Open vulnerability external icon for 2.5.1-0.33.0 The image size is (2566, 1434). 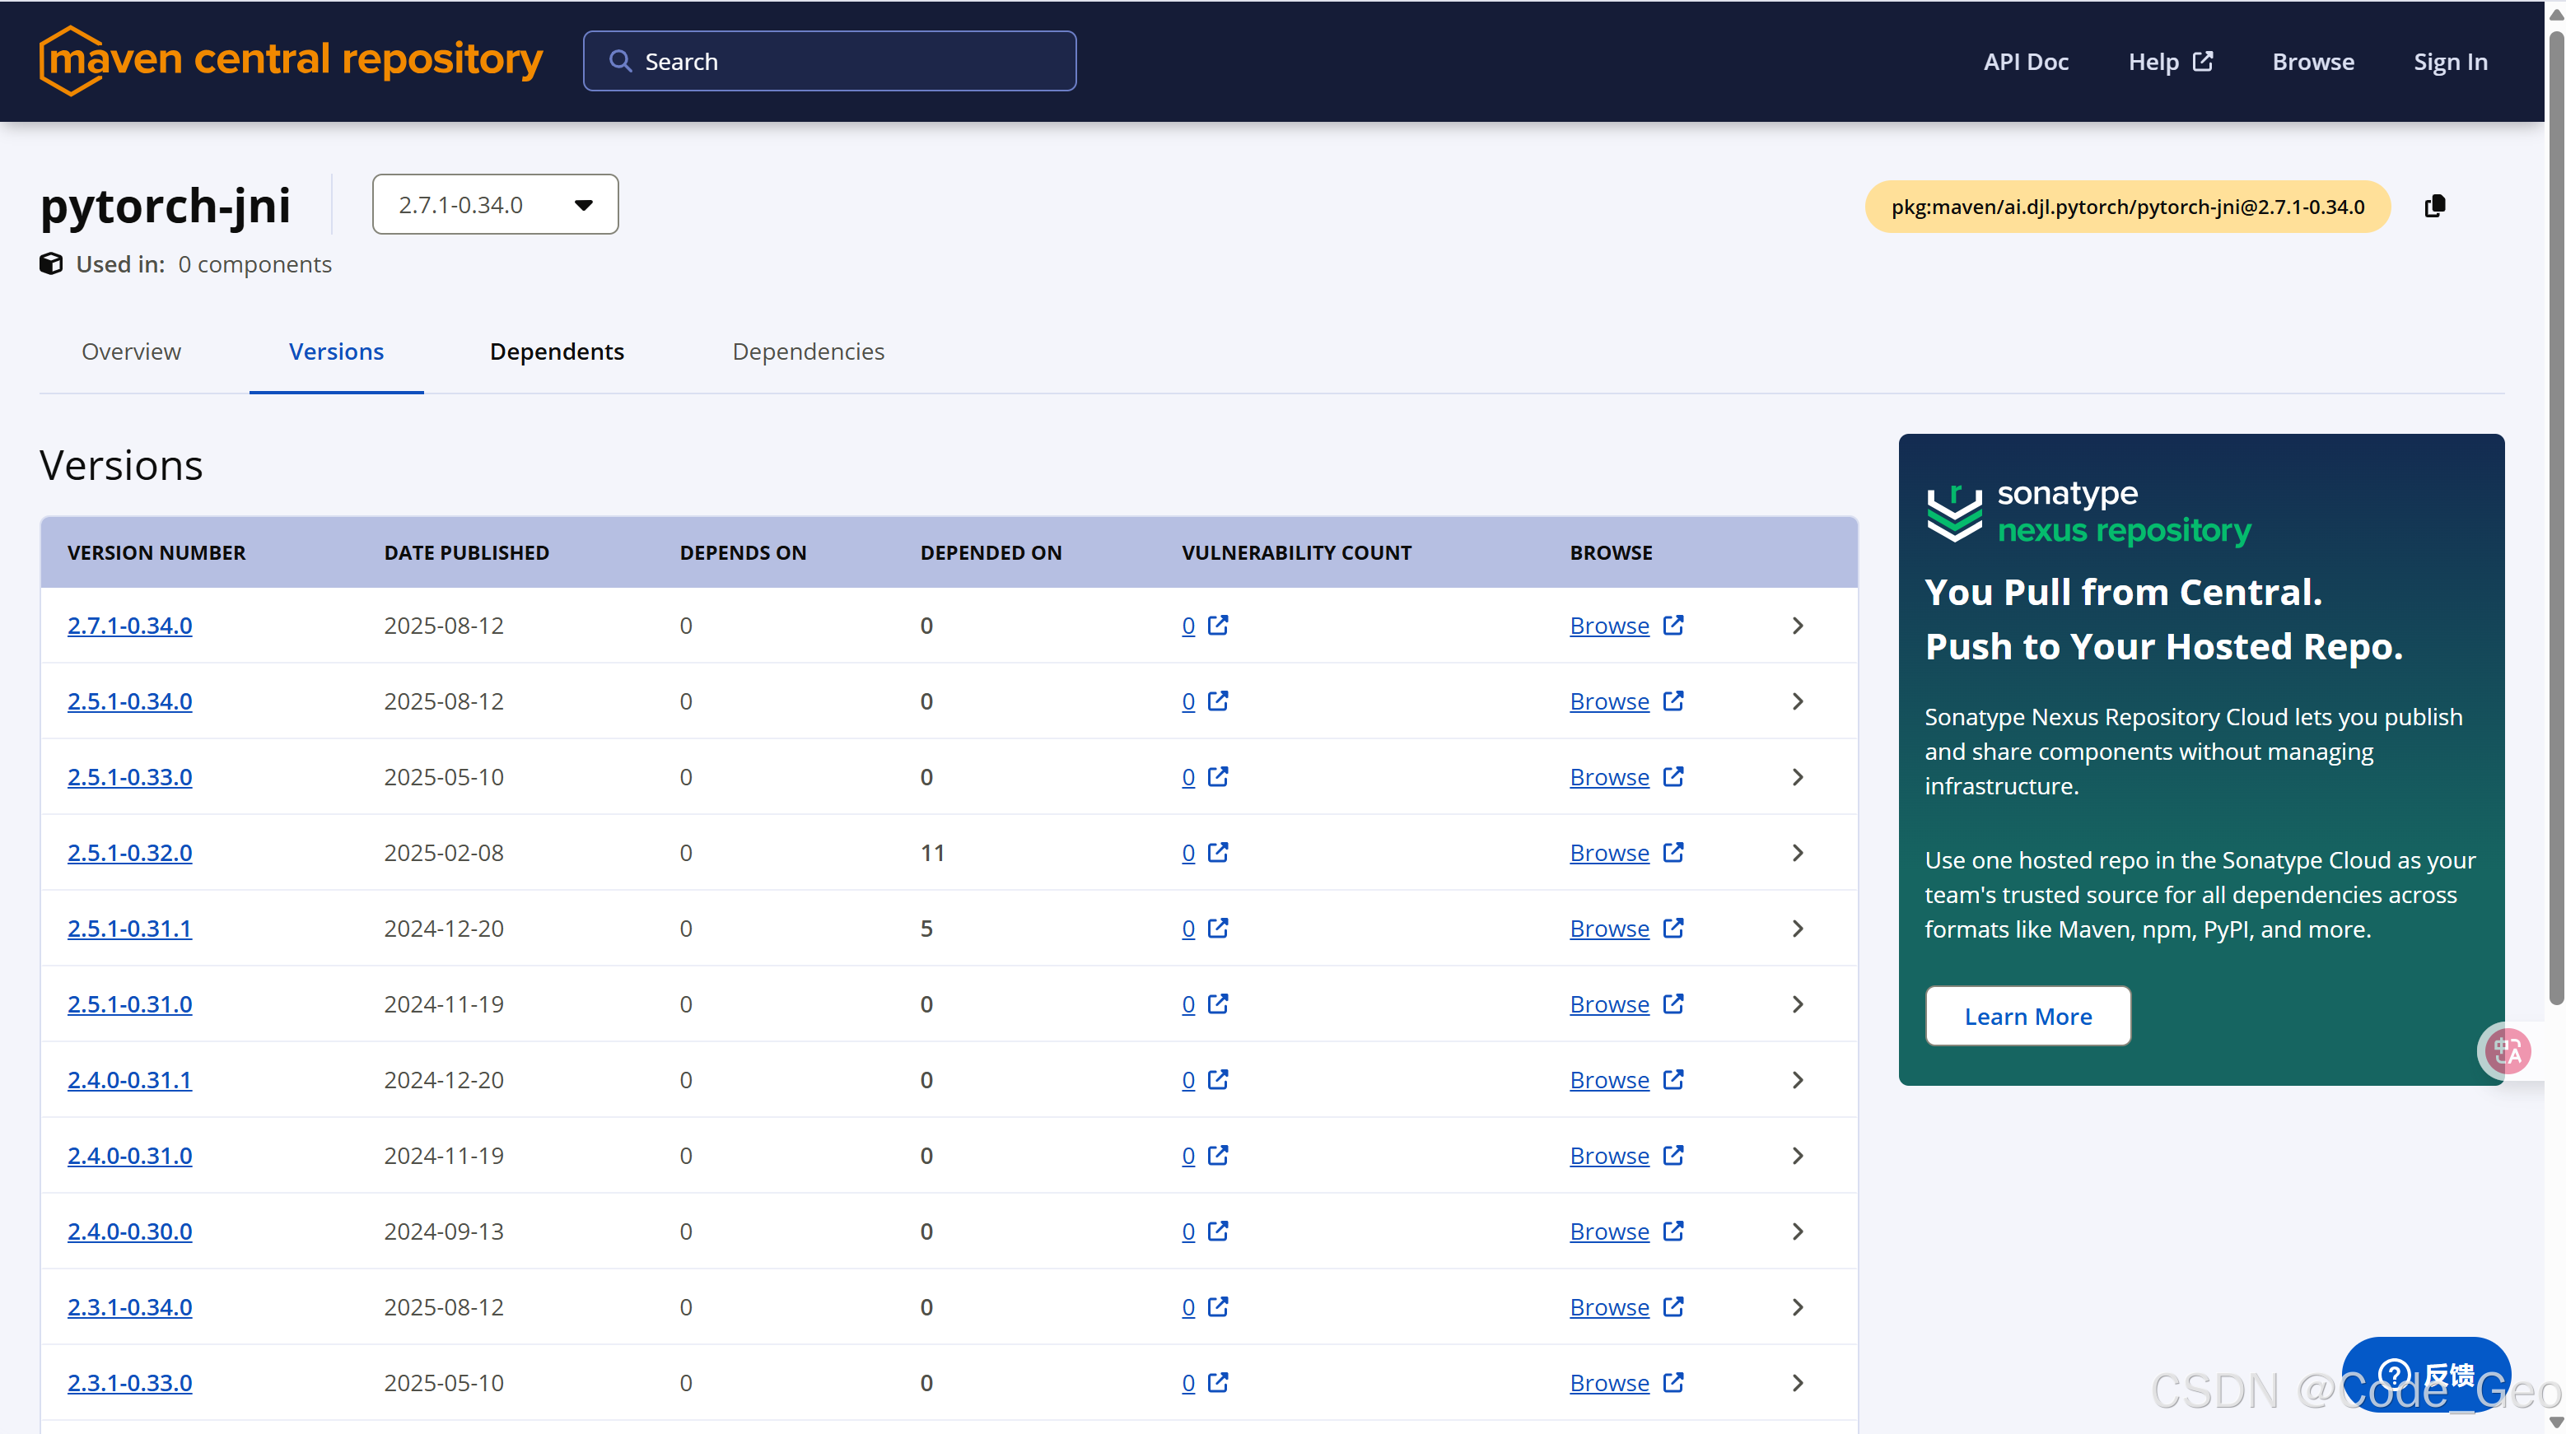(1217, 777)
